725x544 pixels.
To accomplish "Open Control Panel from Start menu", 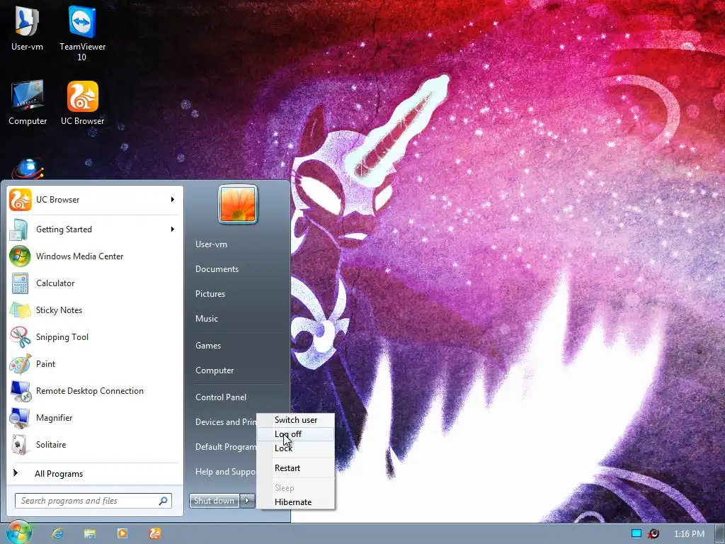I will [x=221, y=397].
